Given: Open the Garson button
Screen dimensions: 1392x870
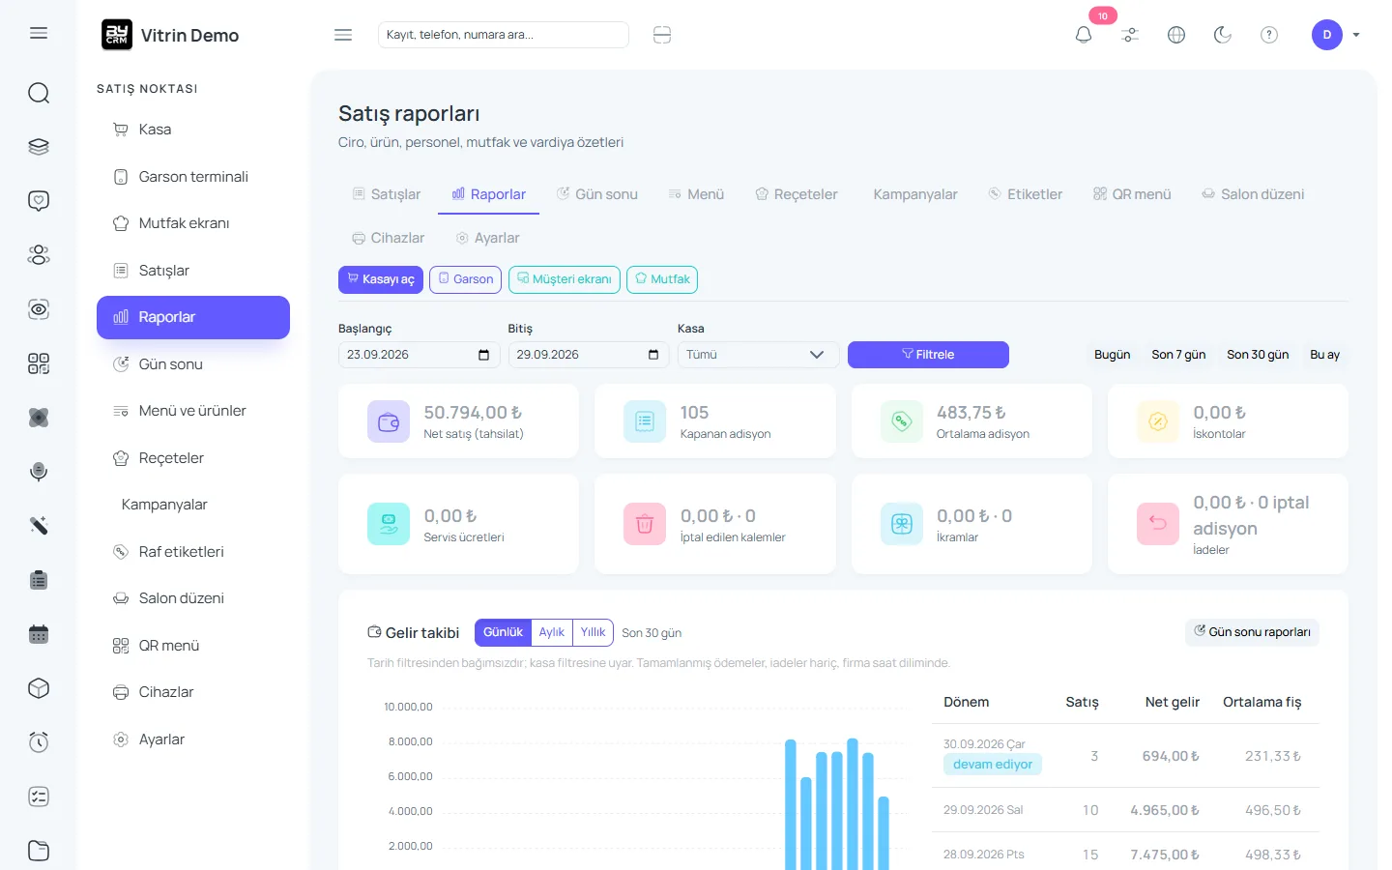Looking at the screenshot, I should (x=465, y=279).
